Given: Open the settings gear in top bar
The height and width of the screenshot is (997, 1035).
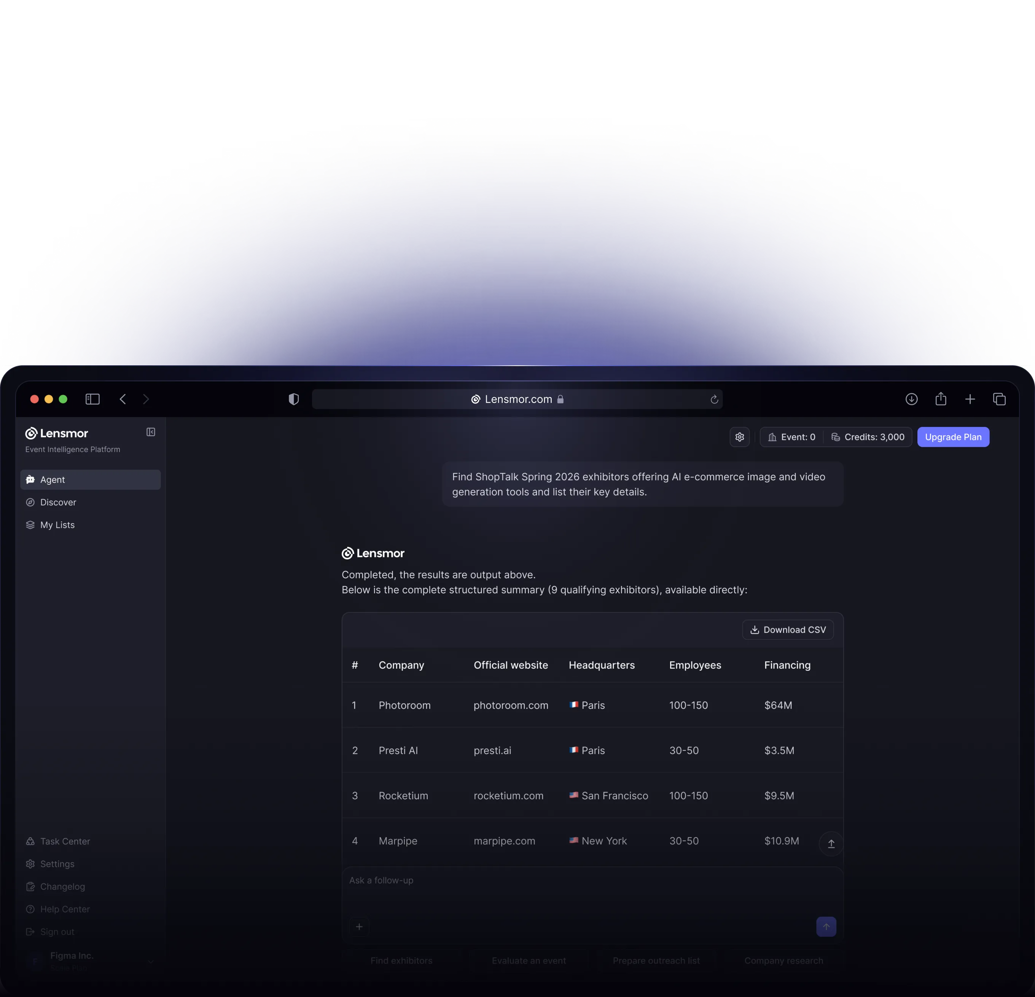Looking at the screenshot, I should tap(739, 437).
